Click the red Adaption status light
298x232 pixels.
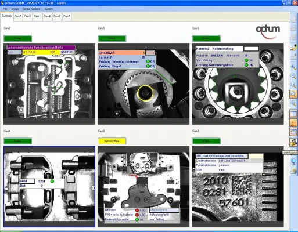point(137,210)
